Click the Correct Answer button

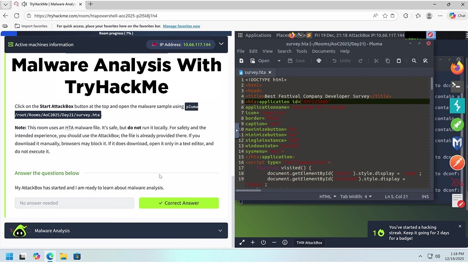click(179, 203)
